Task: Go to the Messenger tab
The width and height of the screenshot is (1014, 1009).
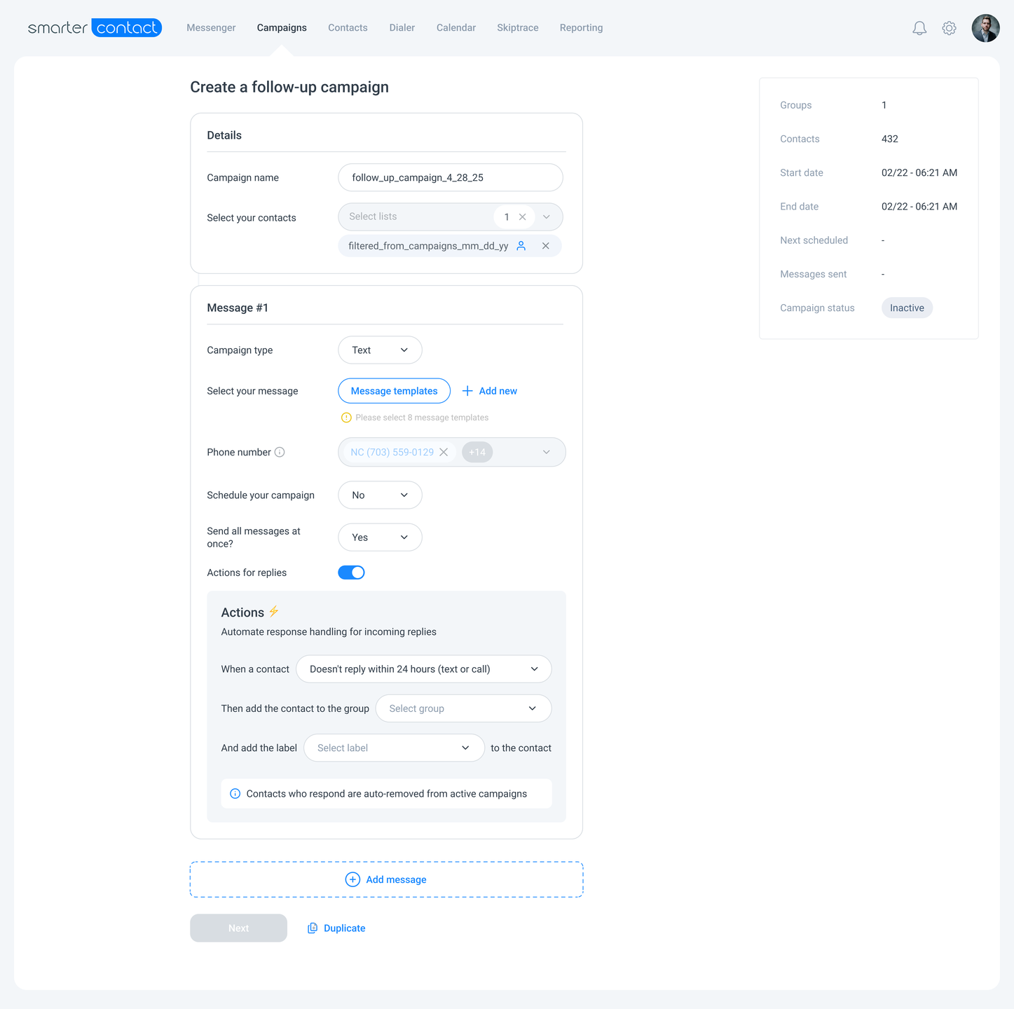Action: click(211, 28)
